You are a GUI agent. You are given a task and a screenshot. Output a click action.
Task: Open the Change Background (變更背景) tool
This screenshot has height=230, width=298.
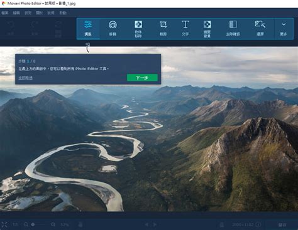pos(207,29)
